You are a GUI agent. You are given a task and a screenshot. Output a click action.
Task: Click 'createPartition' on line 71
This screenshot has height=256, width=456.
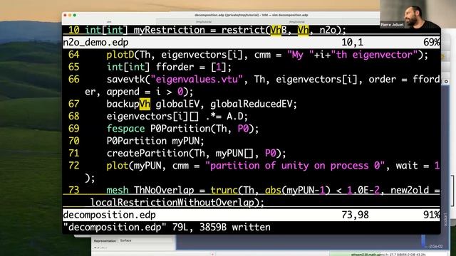[147, 154]
